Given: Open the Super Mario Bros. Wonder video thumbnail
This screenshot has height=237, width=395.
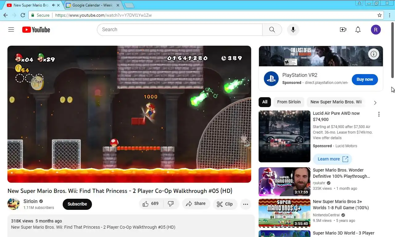Looking at the screenshot, I should click(285, 182).
